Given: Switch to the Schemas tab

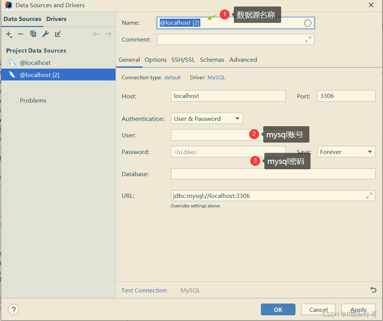Looking at the screenshot, I should click(212, 60).
